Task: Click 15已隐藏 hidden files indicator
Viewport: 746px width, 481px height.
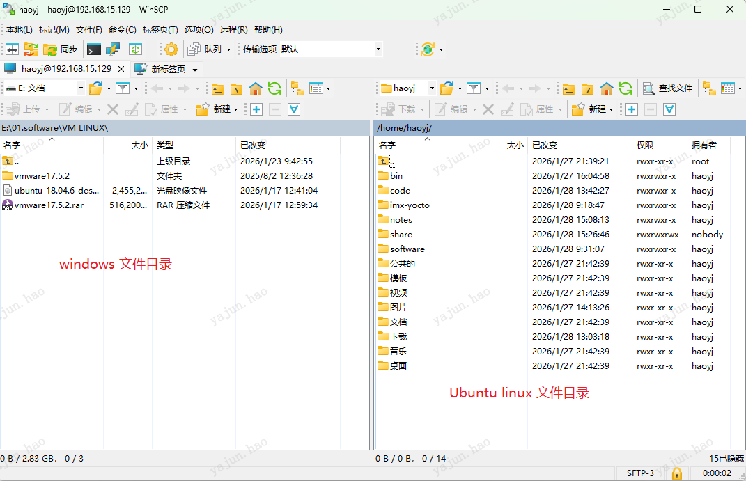Action: [x=726, y=459]
